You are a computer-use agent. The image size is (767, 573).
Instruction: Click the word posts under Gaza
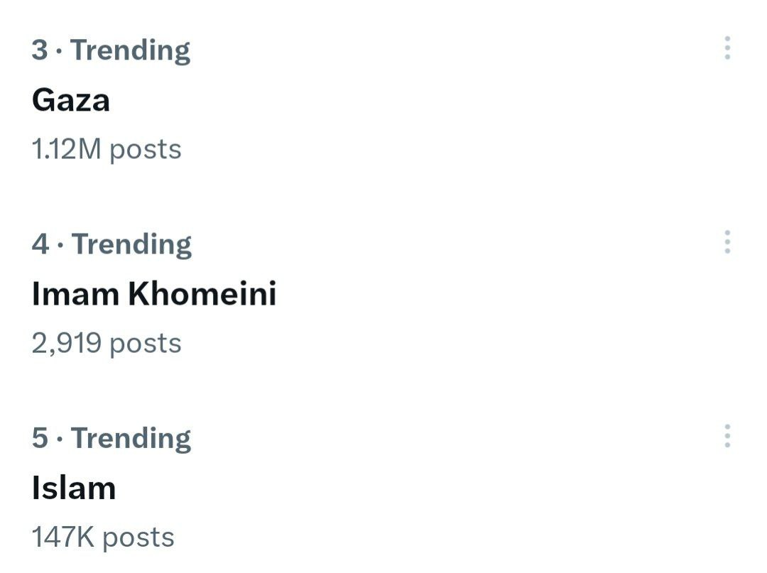(x=146, y=149)
